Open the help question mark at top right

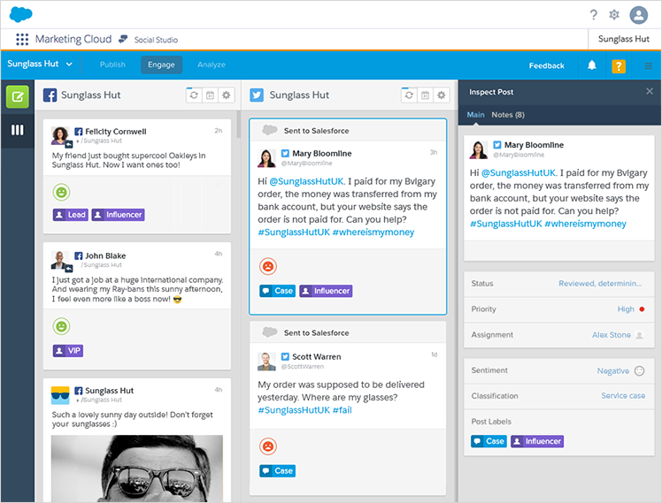click(x=594, y=15)
